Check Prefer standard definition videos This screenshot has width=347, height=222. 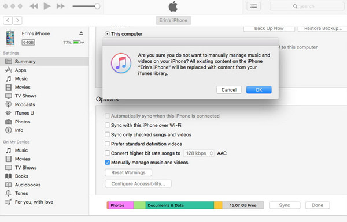108,144
